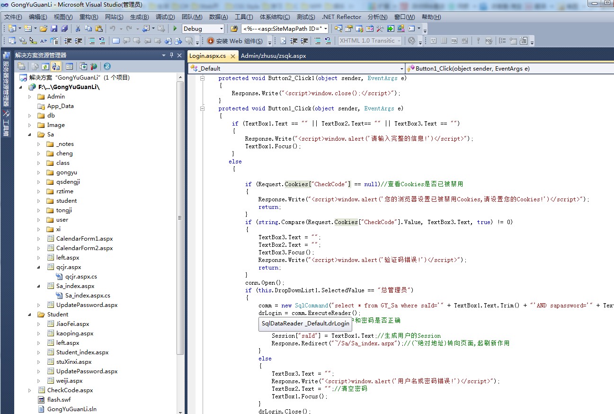This screenshot has height=414, width=614.
Task: Open the 帮助(H) menu
Action: point(431,17)
